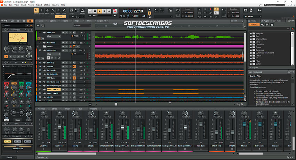Click the Tom Sum channel fader
This screenshot has height=160, width=296.
pos(201,124)
